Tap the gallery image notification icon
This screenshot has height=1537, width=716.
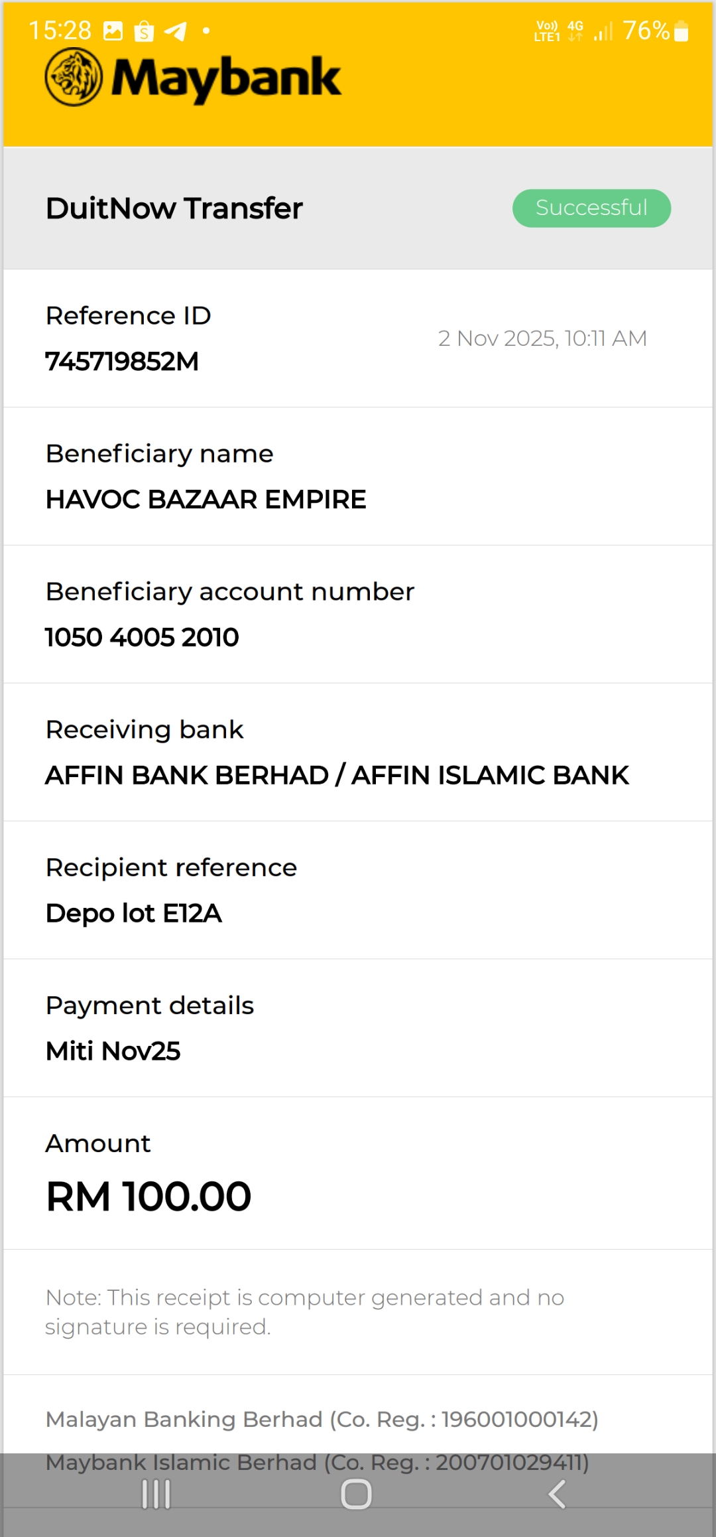113,31
